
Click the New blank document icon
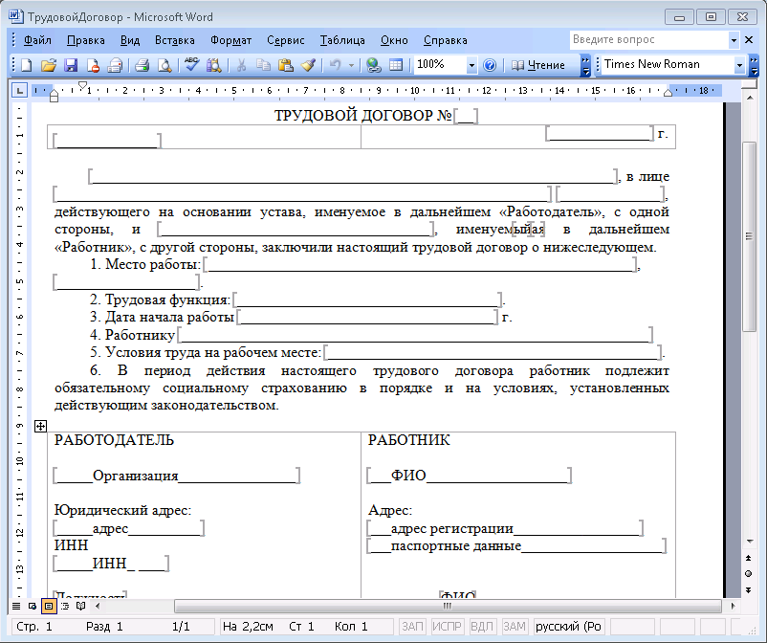[x=27, y=65]
